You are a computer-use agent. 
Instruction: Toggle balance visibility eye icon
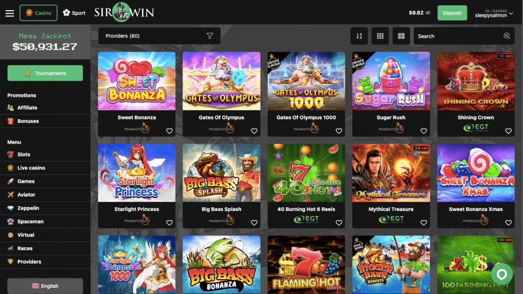tap(428, 13)
